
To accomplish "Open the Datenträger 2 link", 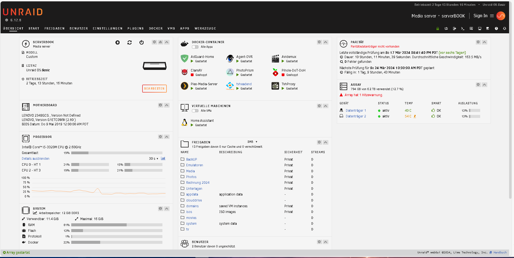I will click(356, 116).
